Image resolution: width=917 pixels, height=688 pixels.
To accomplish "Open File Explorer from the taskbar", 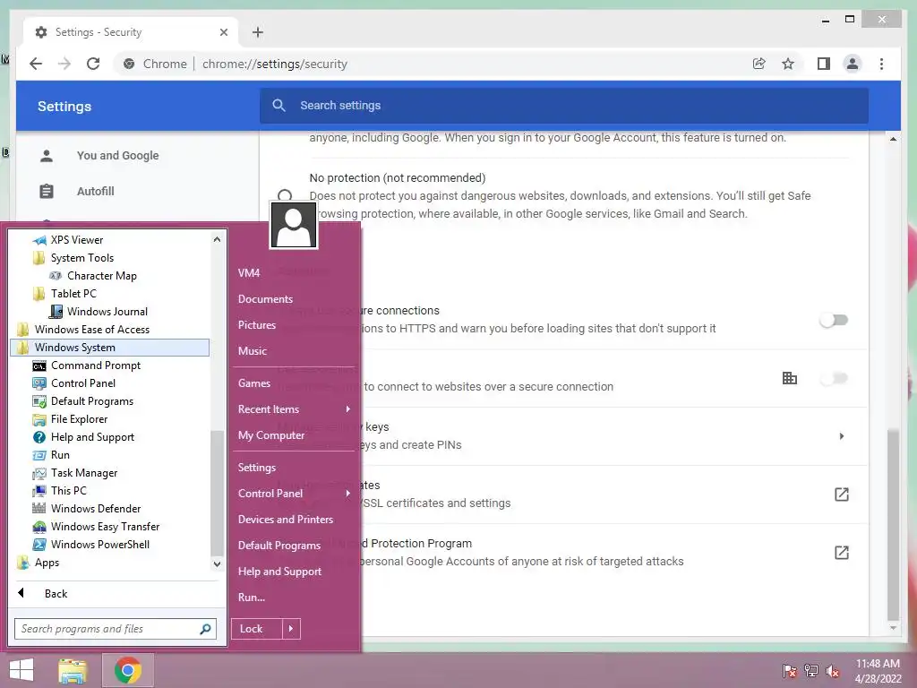I will pos(73,670).
